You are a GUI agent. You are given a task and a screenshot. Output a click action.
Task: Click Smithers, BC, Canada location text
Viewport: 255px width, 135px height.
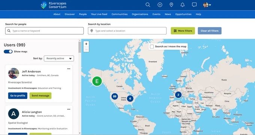pos(48,75)
